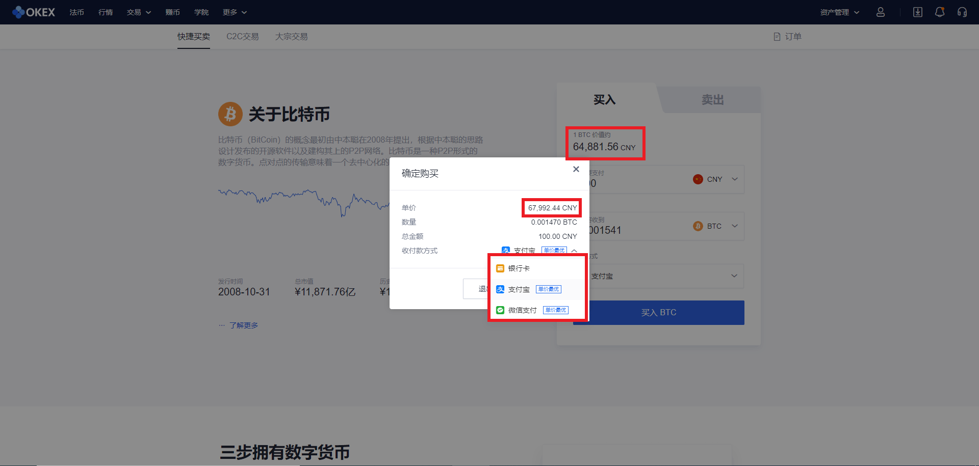Click the 三步拥有数字货币 heading
The width and height of the screenshot is (979, 466).
[x=285, y=452]
